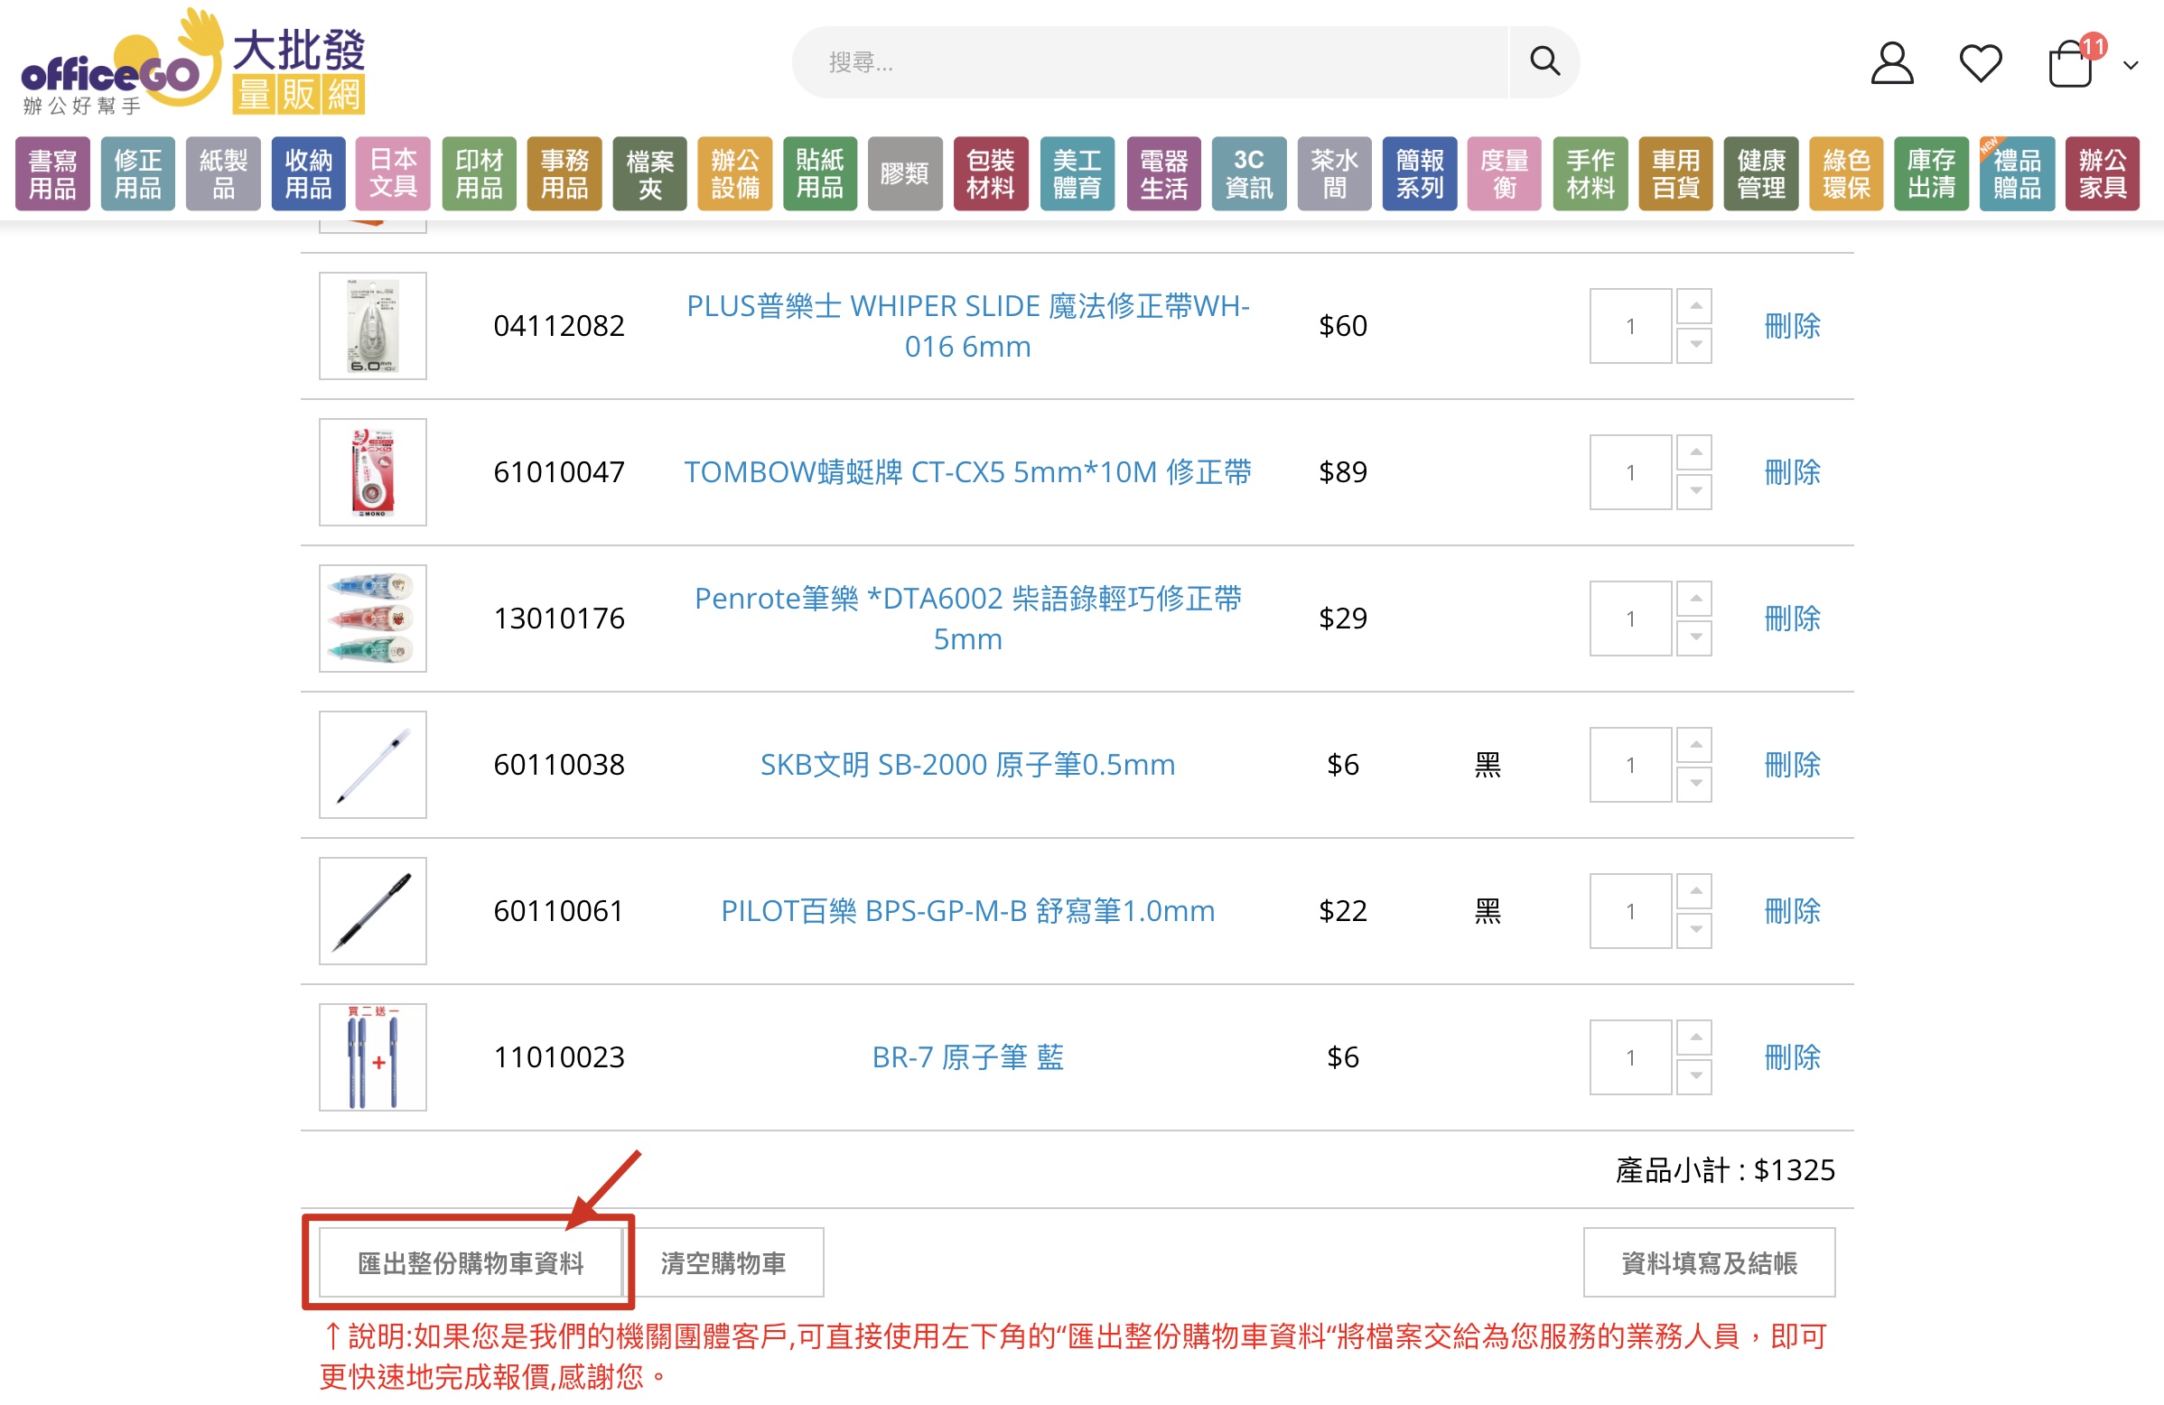Click thumbnail of TOMBOW correction tape
Screen dimensions: 2164x1405
click(x=373, y=472)
